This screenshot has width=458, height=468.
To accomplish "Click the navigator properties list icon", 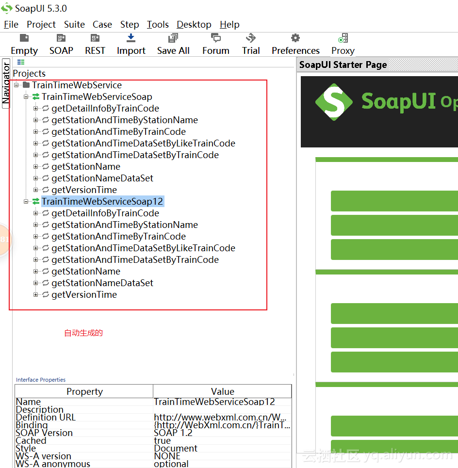I will [20, 62].
